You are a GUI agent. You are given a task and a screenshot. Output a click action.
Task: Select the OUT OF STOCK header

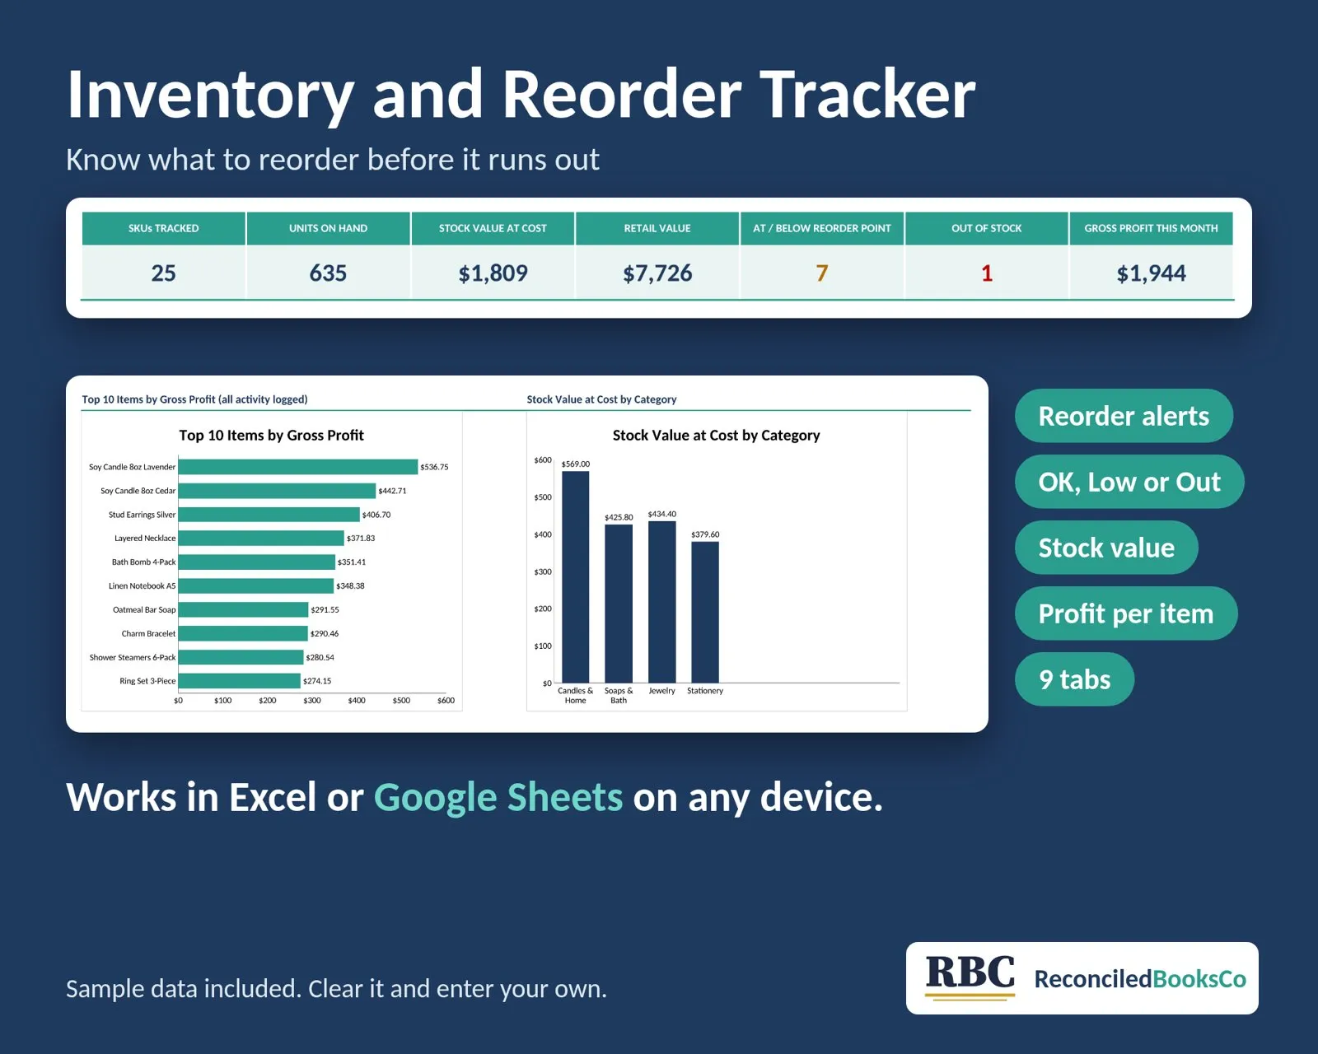coord(987,228)
